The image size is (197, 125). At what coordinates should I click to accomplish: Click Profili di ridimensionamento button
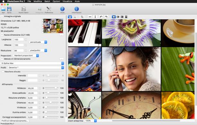(x=14, y=121)
